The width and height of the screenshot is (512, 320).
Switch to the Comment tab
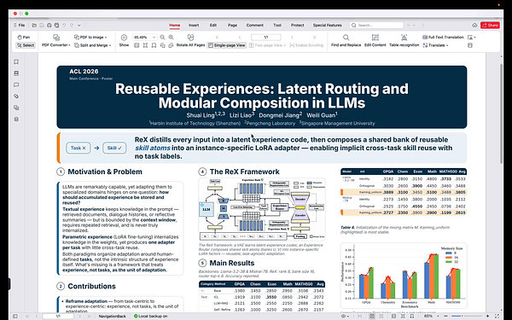click(x=254, y=25)
